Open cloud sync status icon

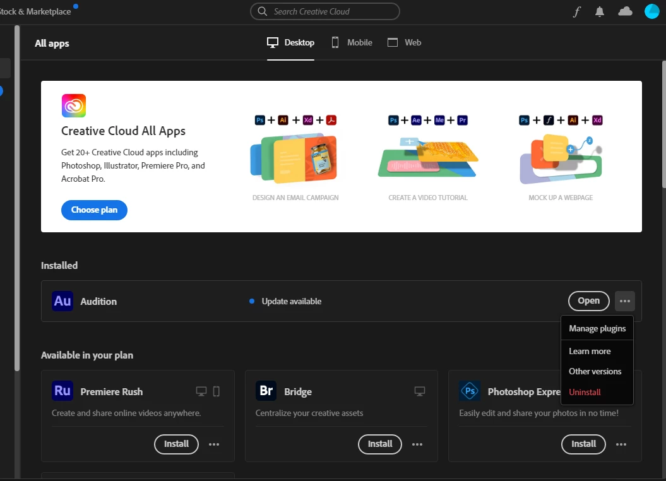coord(625,11)
